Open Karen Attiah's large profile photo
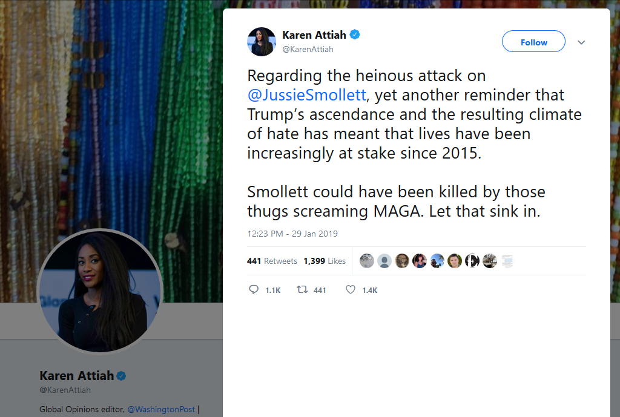The height and width of the screenshot is (417, 620). tap(100, 291)
